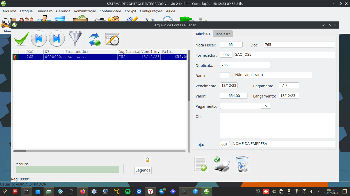This screenshot has width=350, height=196.
Task: Open the Ajuda menu
Action: 170,11
